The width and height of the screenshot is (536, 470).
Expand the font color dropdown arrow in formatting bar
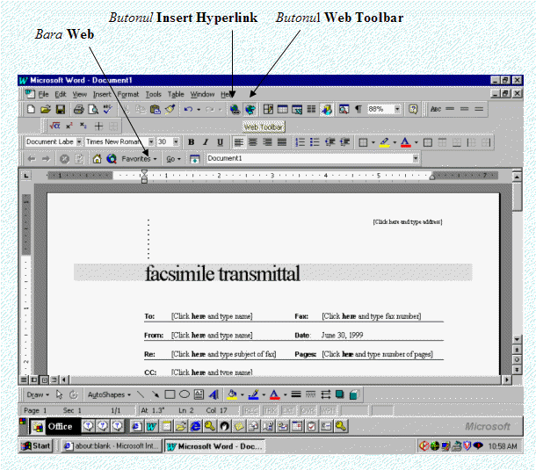(416, 142)
